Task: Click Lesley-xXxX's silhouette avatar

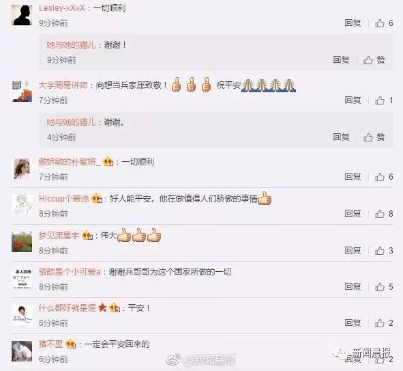Action: (x=22, y=15)
